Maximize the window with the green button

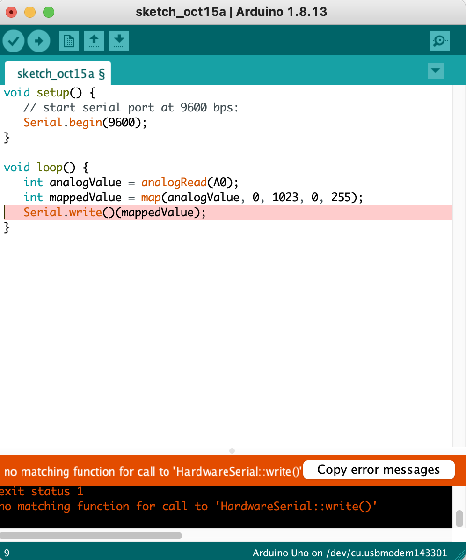[49, 12]
